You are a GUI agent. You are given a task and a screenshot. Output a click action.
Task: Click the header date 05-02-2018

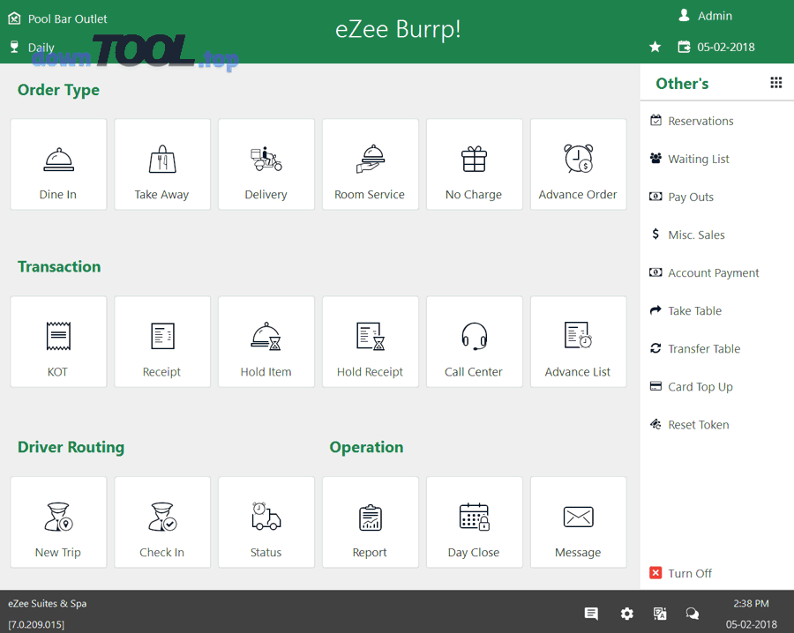pos(726,47)
